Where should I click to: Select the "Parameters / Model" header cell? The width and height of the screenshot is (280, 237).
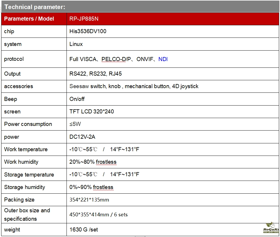click(x=29, y=19)
